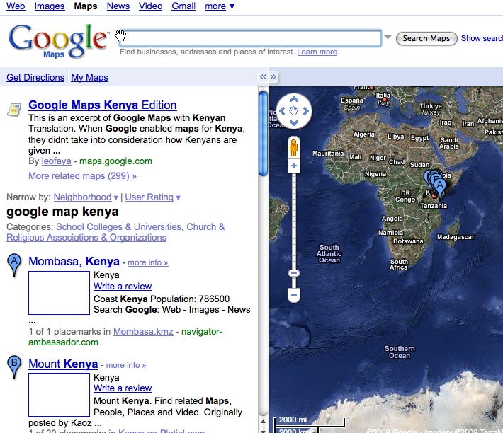Open more info for Mombasa, Kenya
The image size is (503, 433).
coord(148,262)
